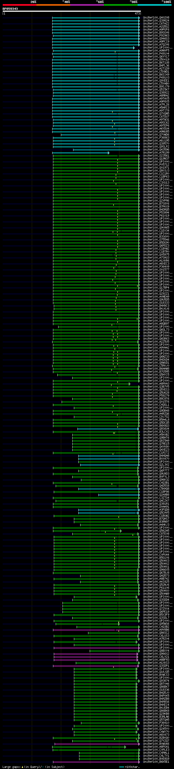This screenshot has height=769, width=174.
Task: Select hit UniRef100_Q38922
Action: click(156, 92)
